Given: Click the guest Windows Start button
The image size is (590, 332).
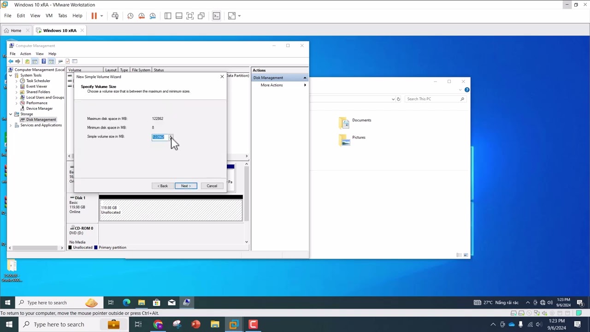Looking at the screenshot, I should point(7,302).
